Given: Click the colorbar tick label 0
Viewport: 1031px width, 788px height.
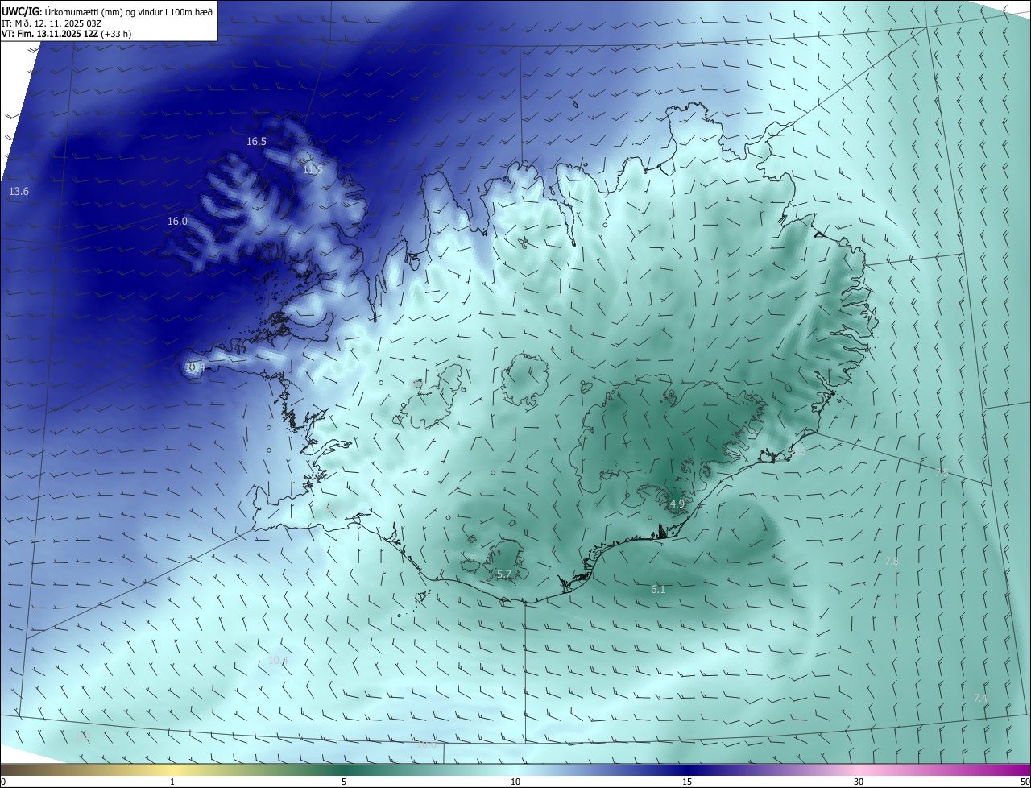Looking at the screenshot, I should click(x=2, y=782).
